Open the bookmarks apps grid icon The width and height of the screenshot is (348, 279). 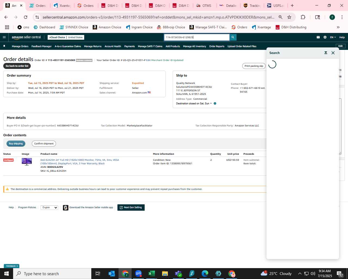pyautogui.click(x=7, y=27)
